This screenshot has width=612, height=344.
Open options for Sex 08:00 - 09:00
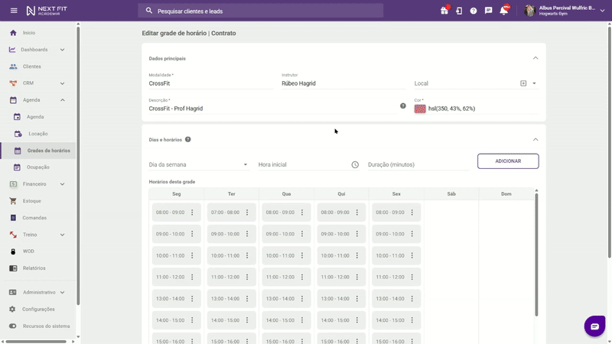412,213
